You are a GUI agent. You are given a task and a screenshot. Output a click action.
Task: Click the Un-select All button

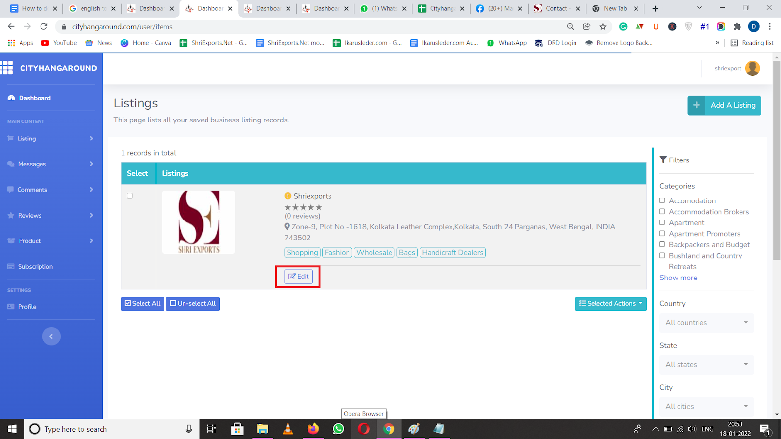click(x=193, y=304)
